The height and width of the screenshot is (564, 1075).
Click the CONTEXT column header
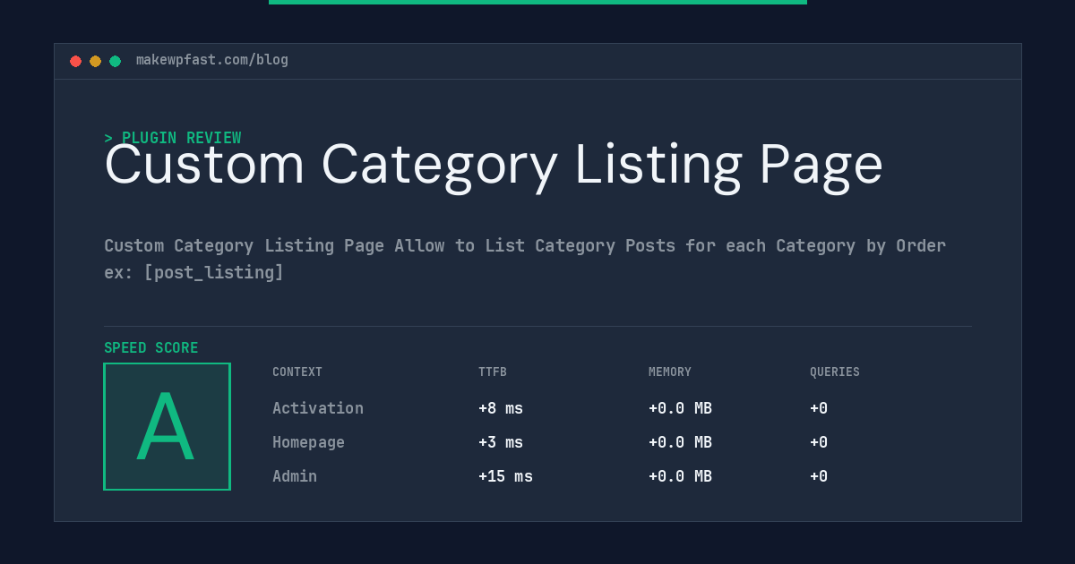(x=297, y=372)
